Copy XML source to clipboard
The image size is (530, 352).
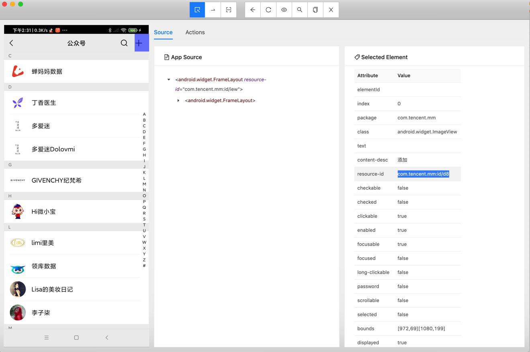click(315, 10)
